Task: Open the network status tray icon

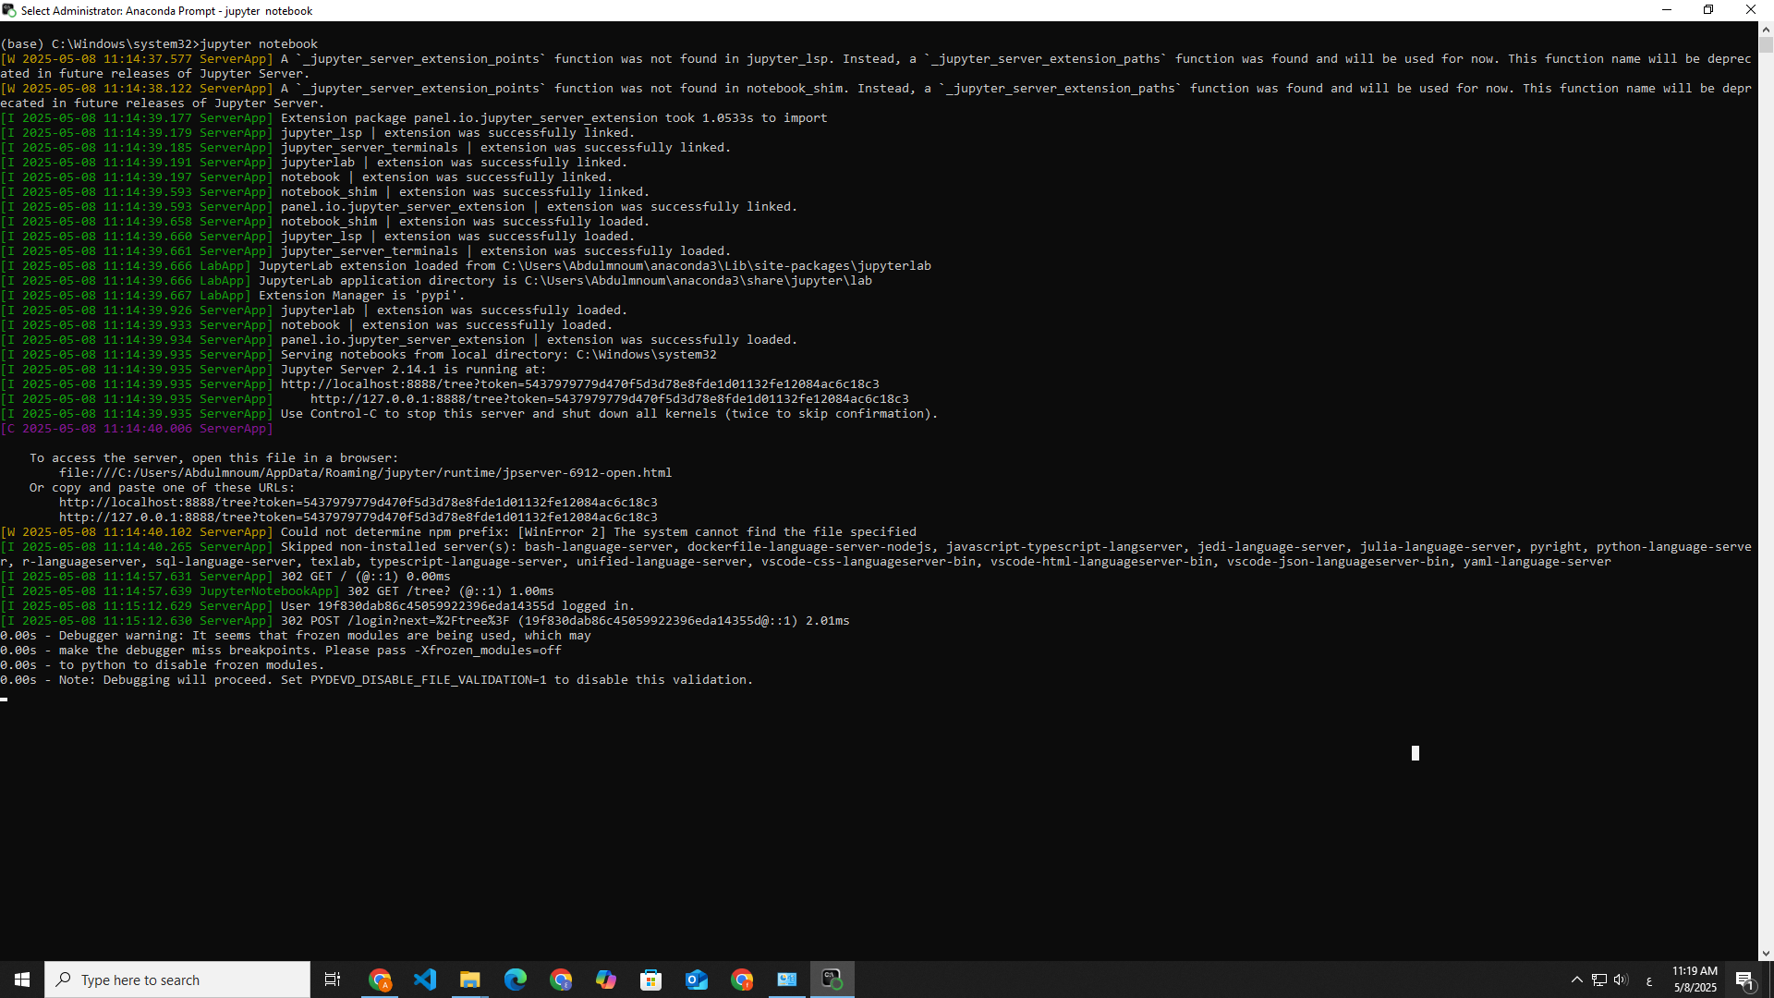Action: [1598, 980]
